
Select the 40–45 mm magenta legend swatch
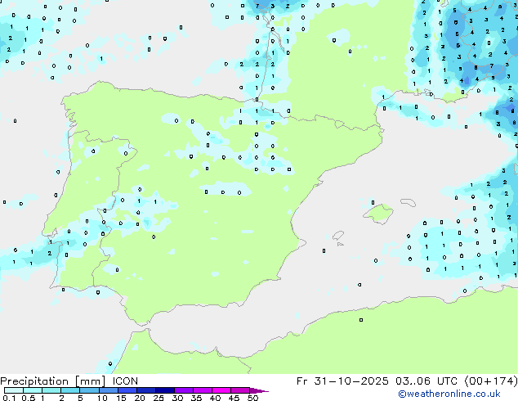[x=221, y=390]
